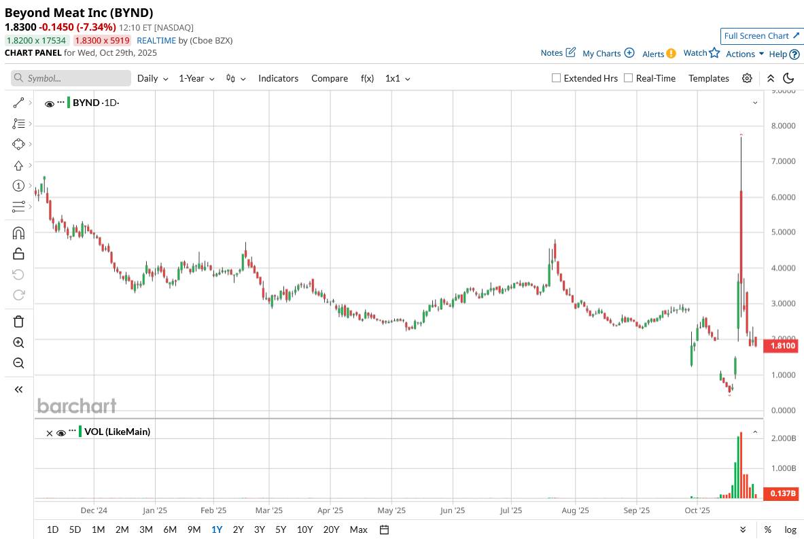Toggle visibility of BYND main series
The width and height of the screenshot is (804, 539).
pyautogui.click(x=50, y=103)
